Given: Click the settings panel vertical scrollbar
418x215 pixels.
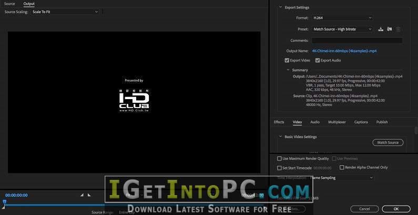Looking at the screenshot, I should 416,130.
